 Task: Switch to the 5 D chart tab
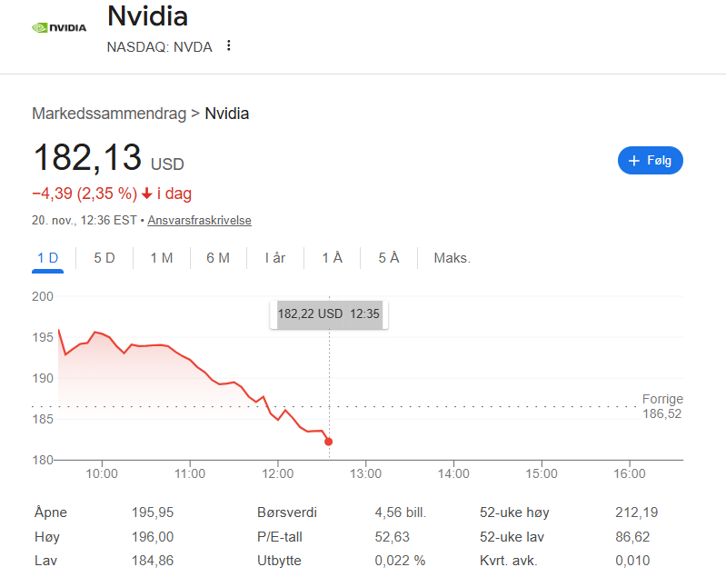tap(104, 258)
